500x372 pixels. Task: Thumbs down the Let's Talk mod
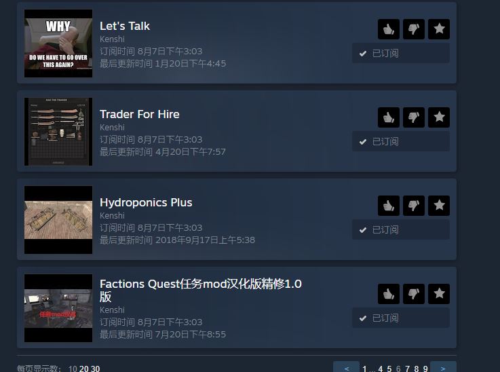[414, 29]
